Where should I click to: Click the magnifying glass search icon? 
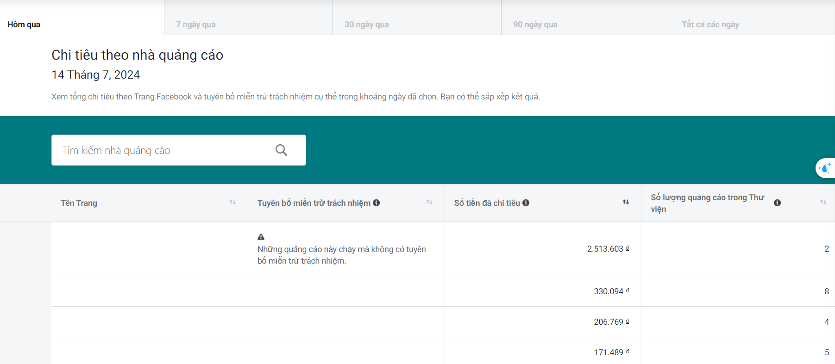pos(281,150)
